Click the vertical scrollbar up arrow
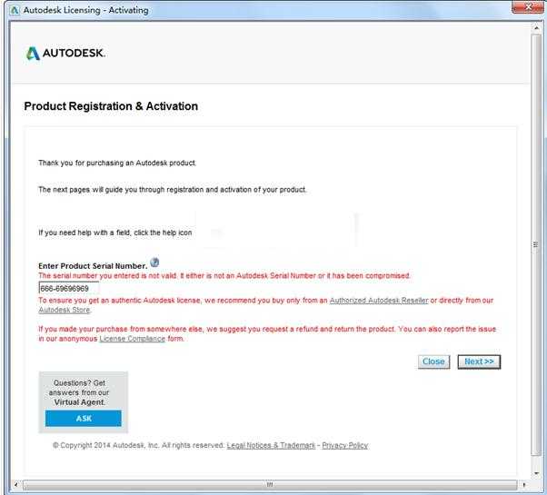This screenshot has height=495, width=547. point(536,27)
